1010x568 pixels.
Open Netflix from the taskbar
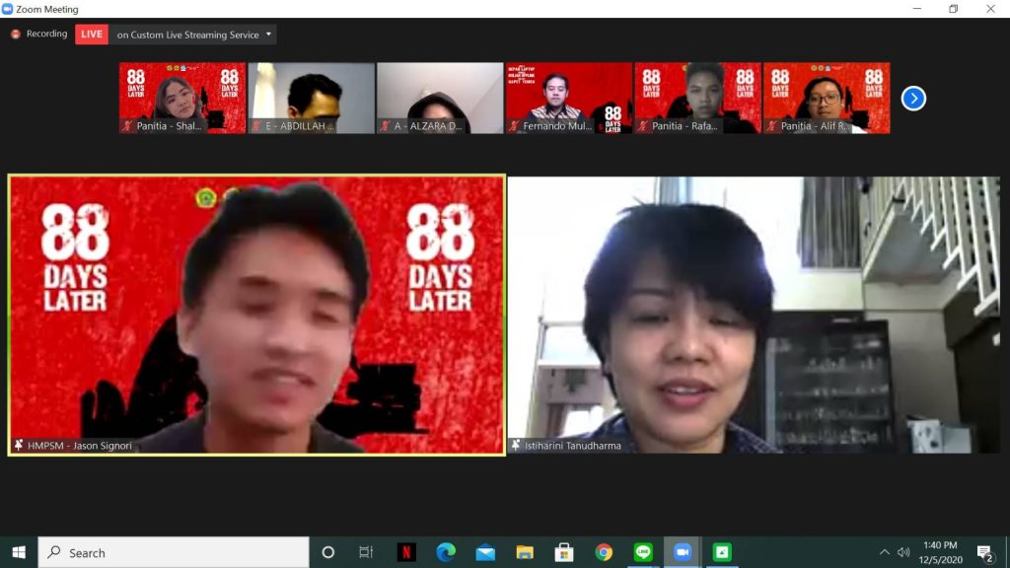coord(406,552)
